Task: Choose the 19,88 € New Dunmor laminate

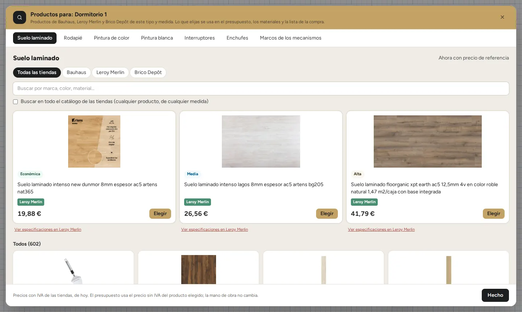Action: tap(160, 214)
